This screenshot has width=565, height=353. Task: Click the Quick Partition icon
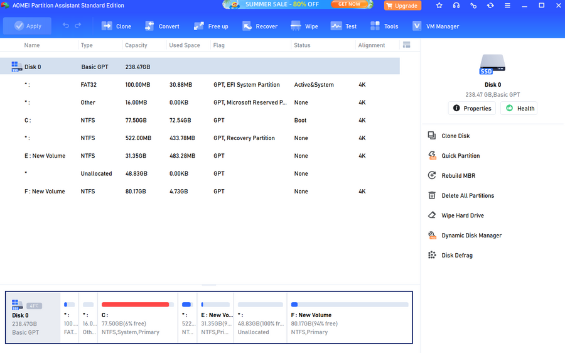click(x=432, y=155)
